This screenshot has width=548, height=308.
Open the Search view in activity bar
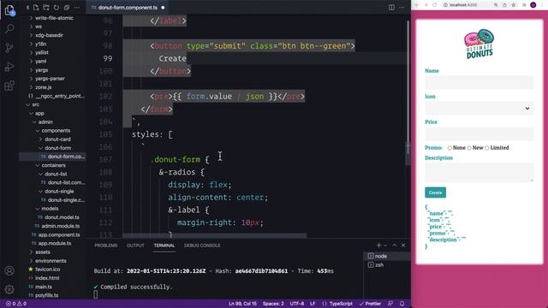pyautogui.click(x=9, y=28)
